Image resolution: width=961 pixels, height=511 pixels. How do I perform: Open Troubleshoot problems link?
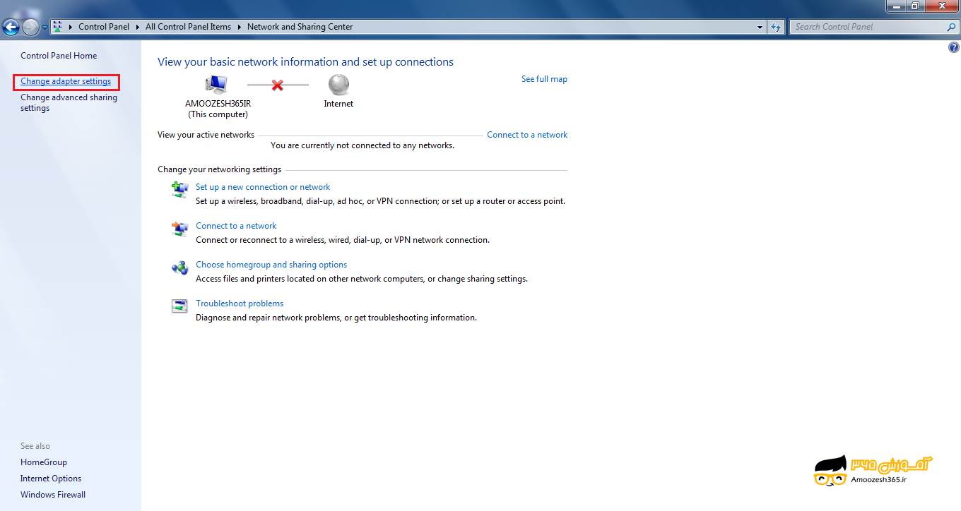[x=240, y=303]
